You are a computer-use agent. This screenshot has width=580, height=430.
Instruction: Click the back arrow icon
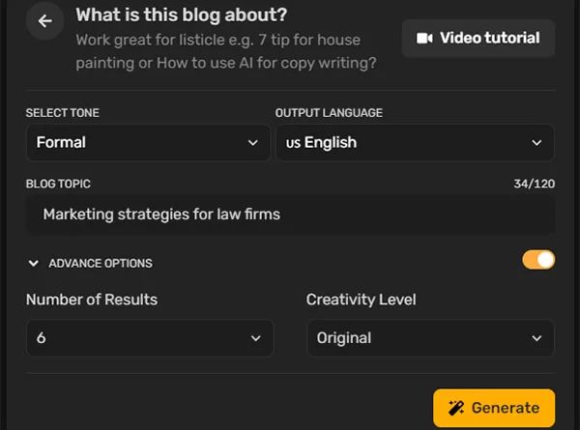(44, 21)
